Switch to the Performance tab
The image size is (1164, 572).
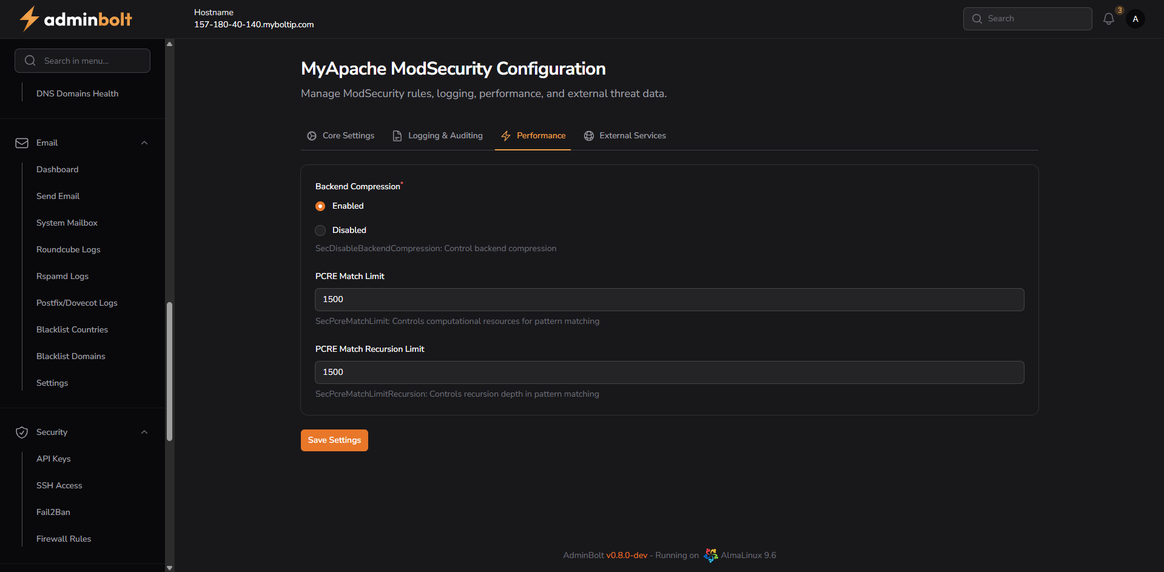tap(533, 136)
